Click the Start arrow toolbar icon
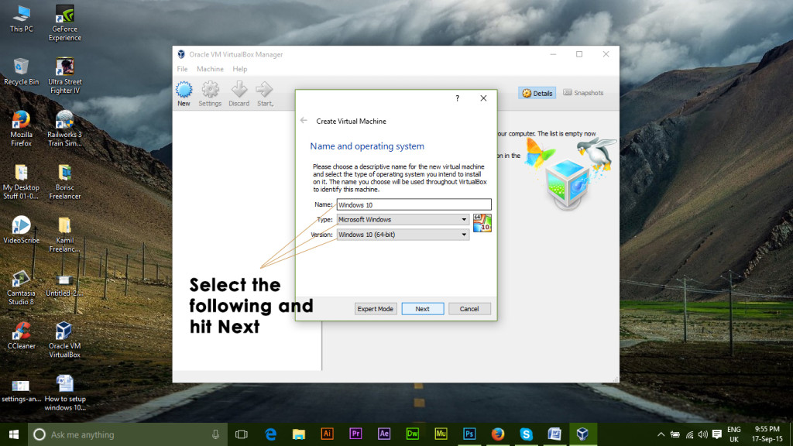This screenshot has width=793, height=446. [265, 94]
